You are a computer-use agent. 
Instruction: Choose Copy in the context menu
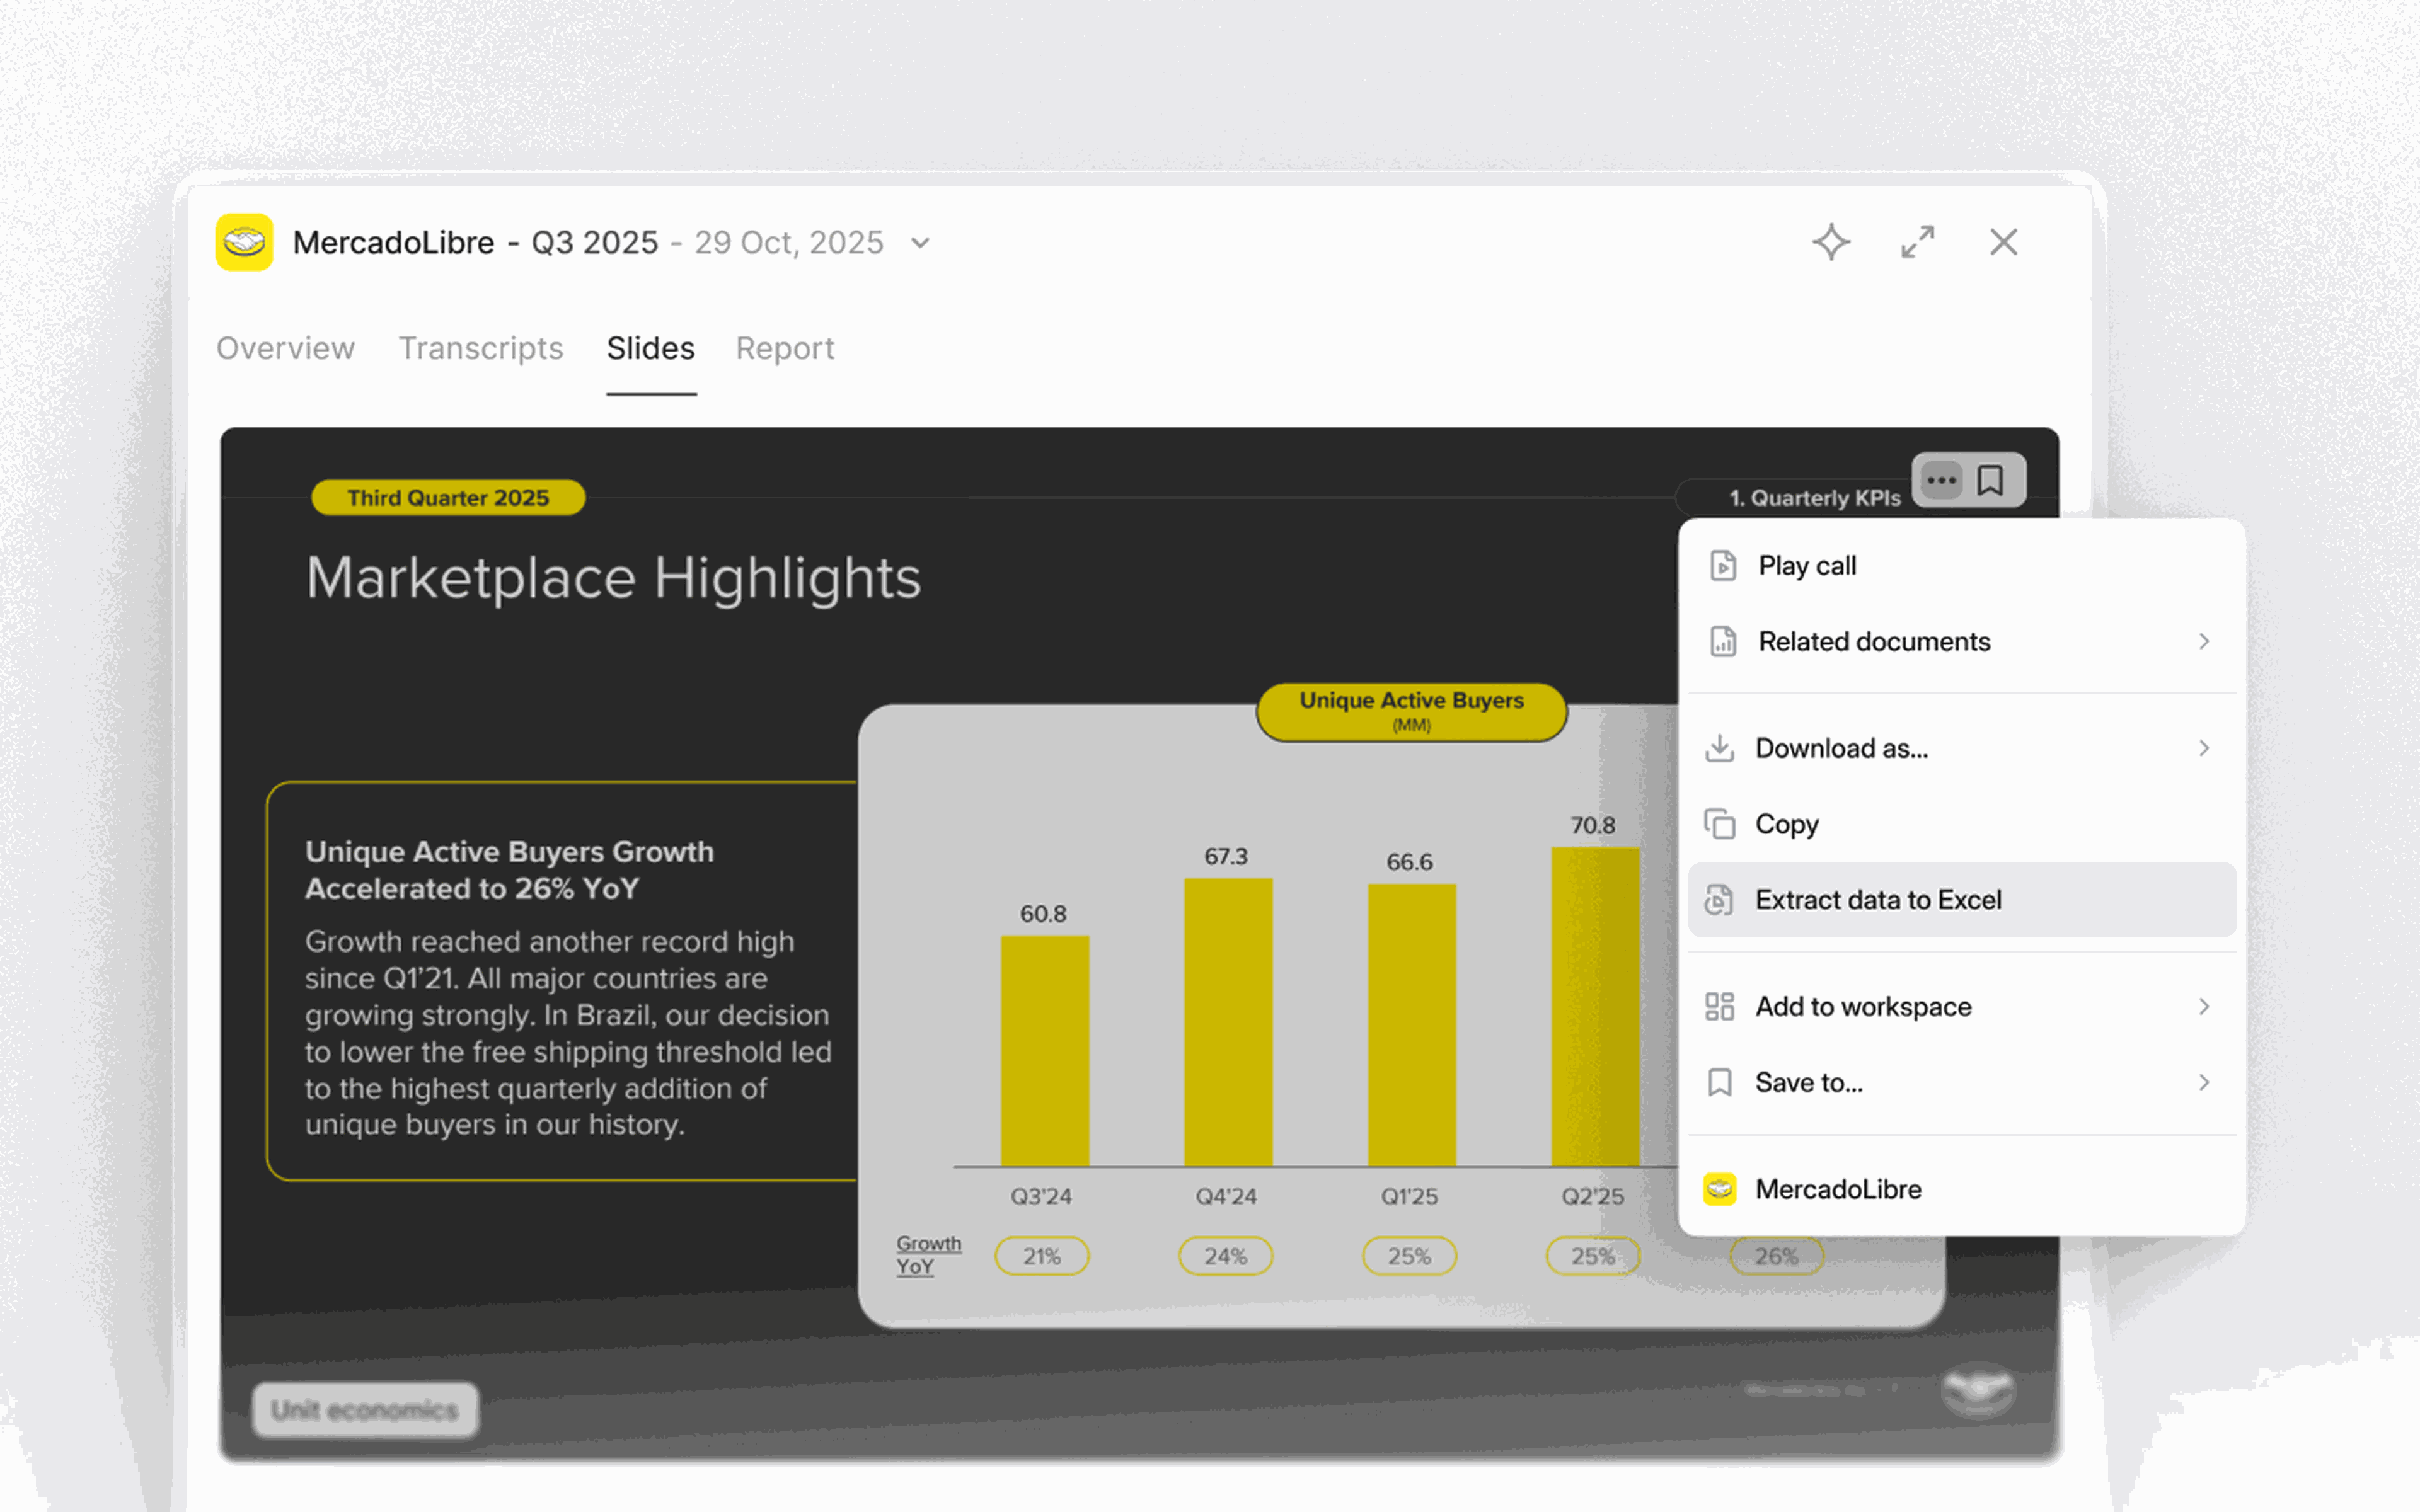(1786, 824)
